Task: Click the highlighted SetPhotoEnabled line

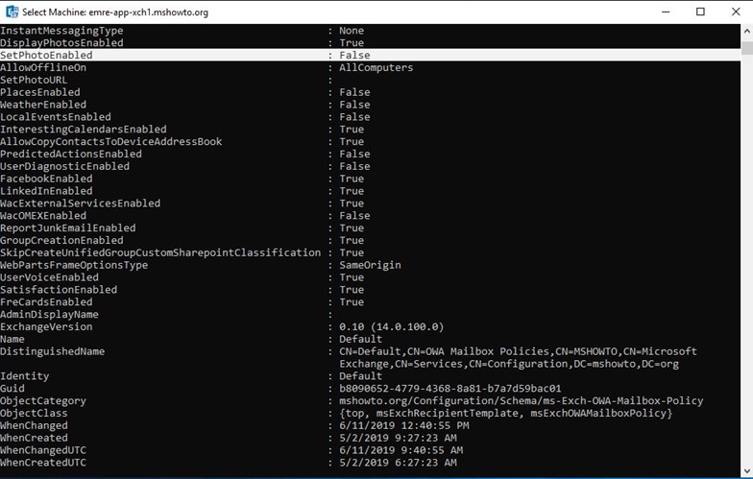Action: pos(371,56)
